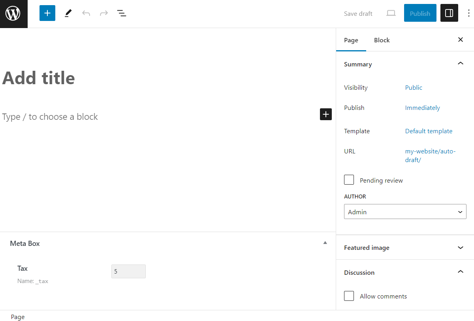Click the Publish button
The image size is (474, 321).
(x=420, y=13)
